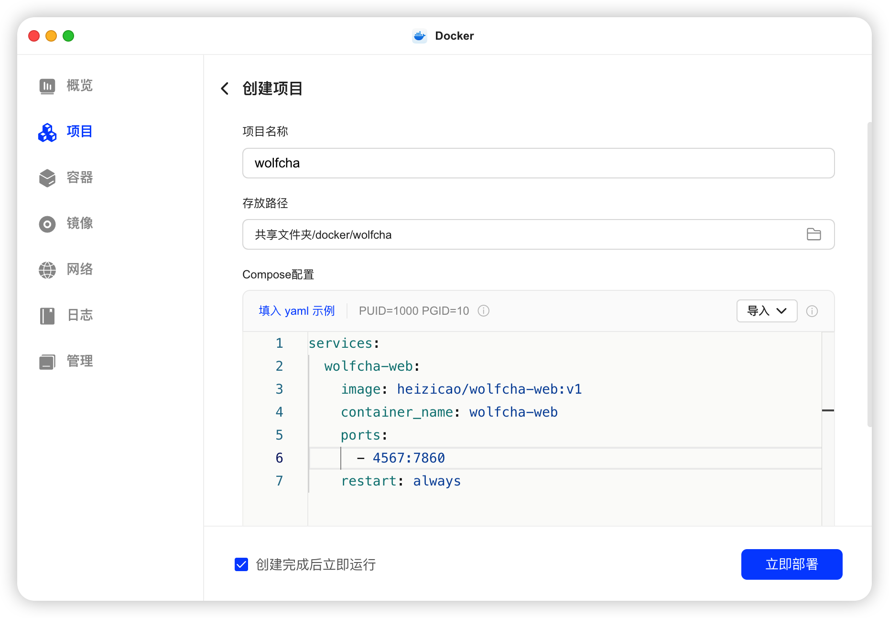Click the 填入 yaml 示例 link
This screenshot has width=889, height=618.
[x=296, y=311]
